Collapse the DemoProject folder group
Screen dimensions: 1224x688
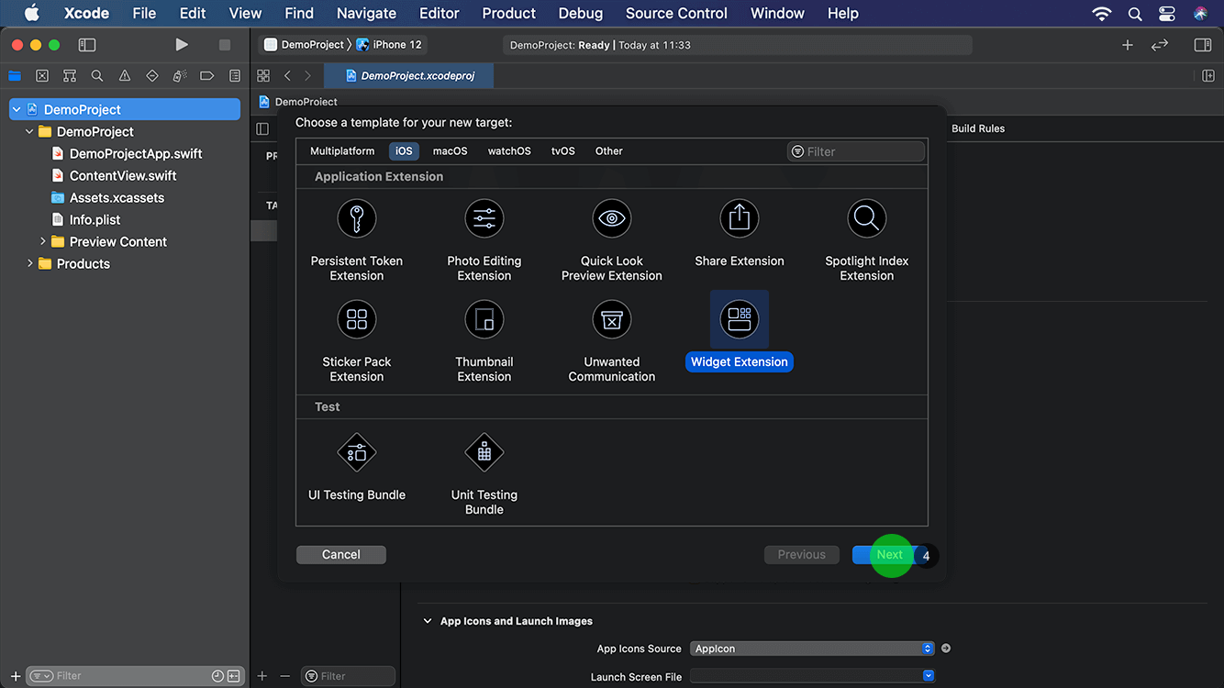point(29,131)
